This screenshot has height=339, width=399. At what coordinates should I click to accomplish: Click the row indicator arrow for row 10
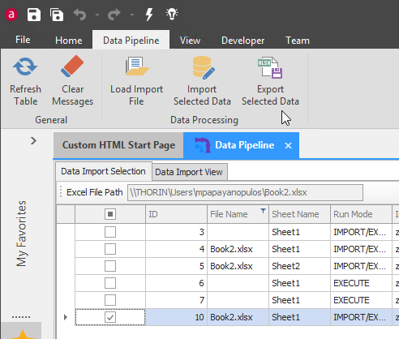pos(66,317)
